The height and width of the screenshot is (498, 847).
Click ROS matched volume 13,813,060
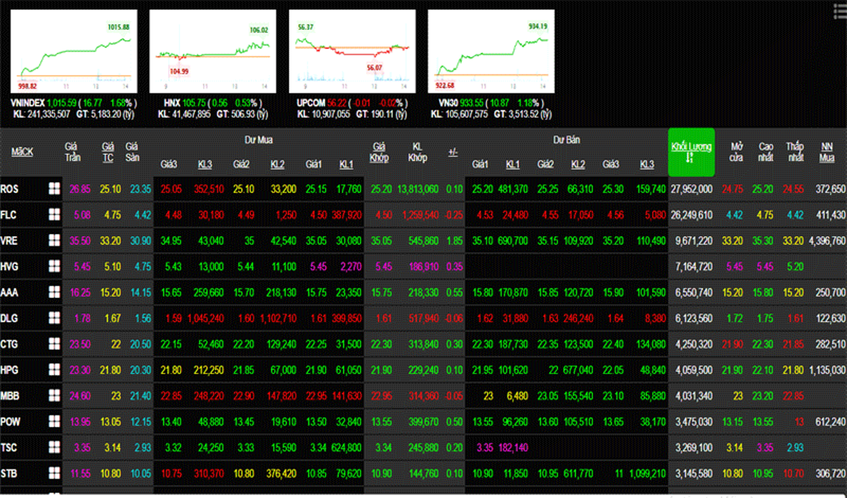coord(418,189)
